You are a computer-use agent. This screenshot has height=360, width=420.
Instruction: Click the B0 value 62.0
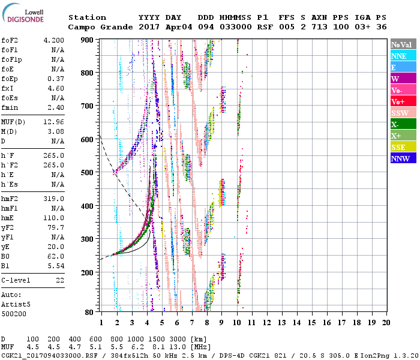pyautogui.click(x=56, y=256)
